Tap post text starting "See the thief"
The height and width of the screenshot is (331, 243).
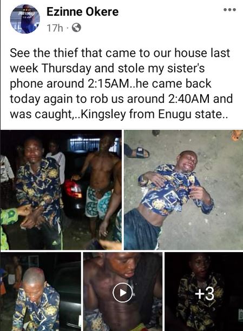(x=121, y=83)
